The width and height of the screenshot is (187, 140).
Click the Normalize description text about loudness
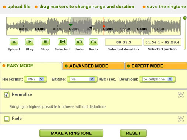[58, 106]
